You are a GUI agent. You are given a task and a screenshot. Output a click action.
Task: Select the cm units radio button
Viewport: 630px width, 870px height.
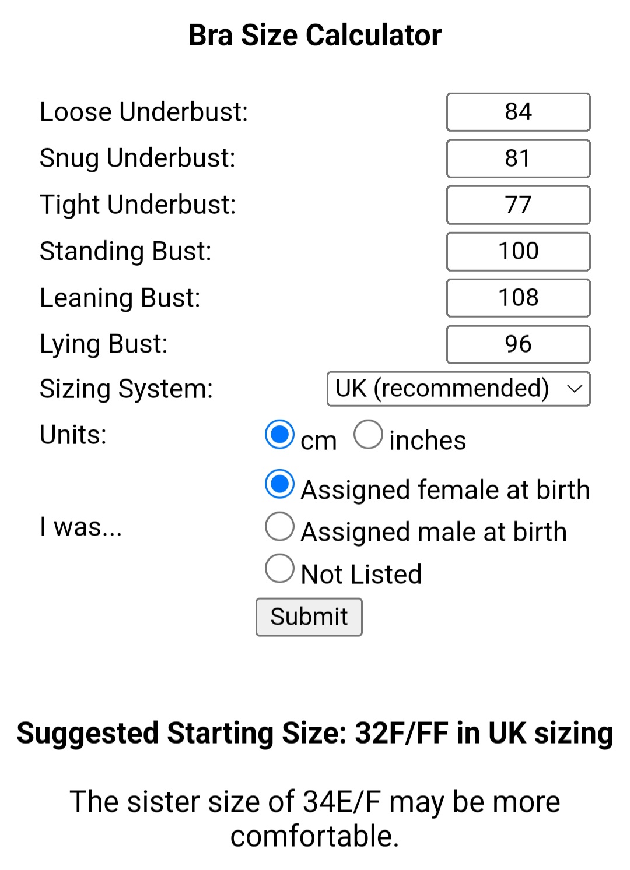(280, 435)
